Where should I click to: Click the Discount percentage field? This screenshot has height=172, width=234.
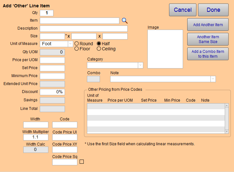tap(53, 92)
